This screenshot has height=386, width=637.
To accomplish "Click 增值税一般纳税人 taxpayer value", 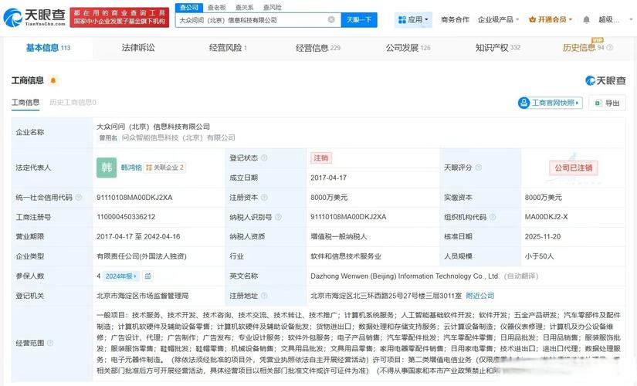I will point(339,236).
